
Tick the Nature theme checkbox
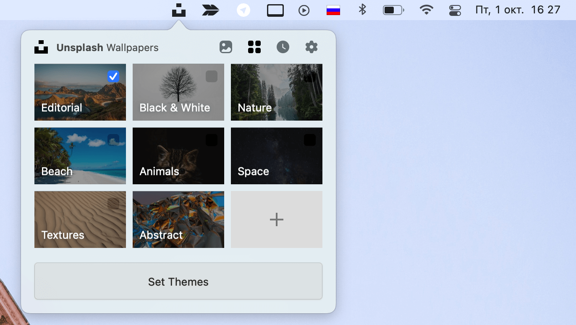point(310,76)
